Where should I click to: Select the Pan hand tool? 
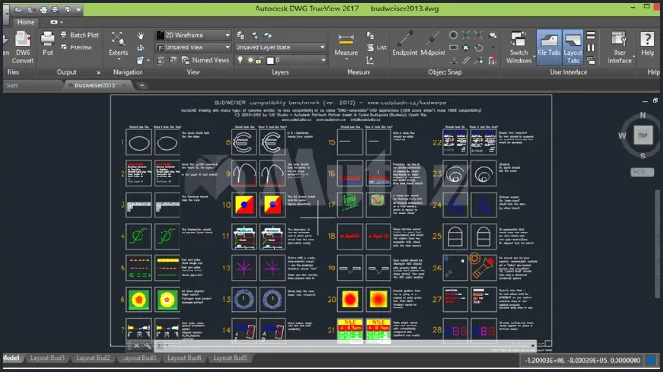pyautogui.click(x=141, y=35)
